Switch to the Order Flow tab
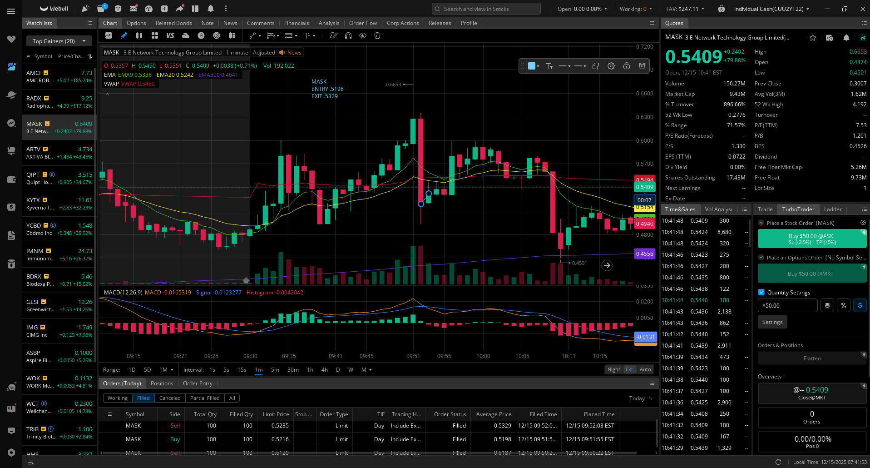The height and width of the screenshot is (468, 870). pyautogui.click(x=363, y=23)
